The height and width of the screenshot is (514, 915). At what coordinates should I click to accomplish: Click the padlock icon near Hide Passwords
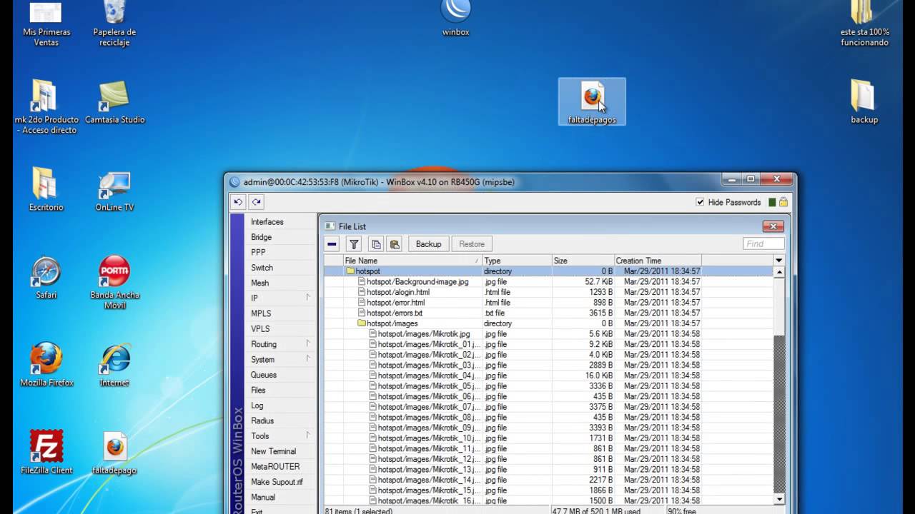(783, 202)
